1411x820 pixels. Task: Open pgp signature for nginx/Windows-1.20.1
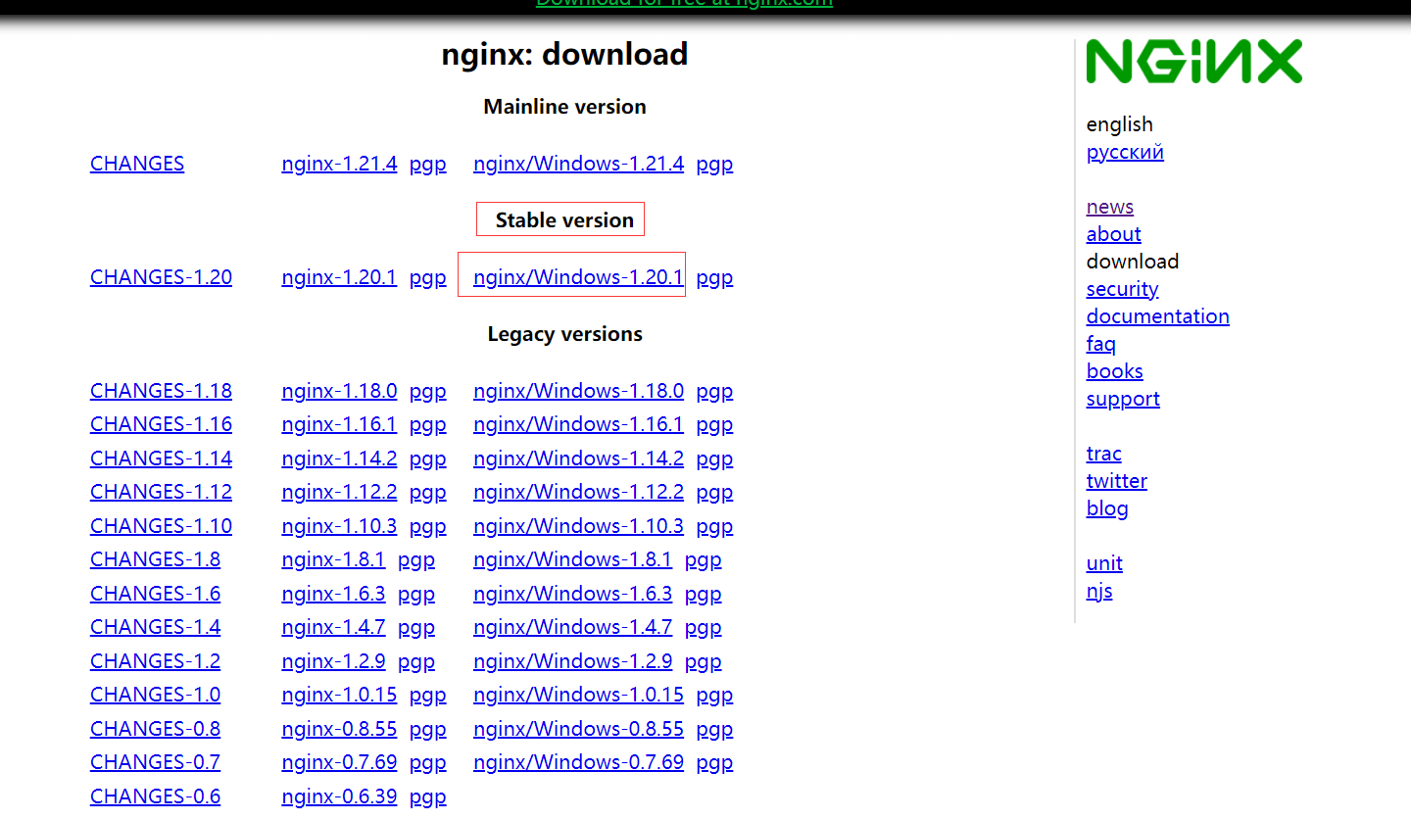tap(714, 277)
